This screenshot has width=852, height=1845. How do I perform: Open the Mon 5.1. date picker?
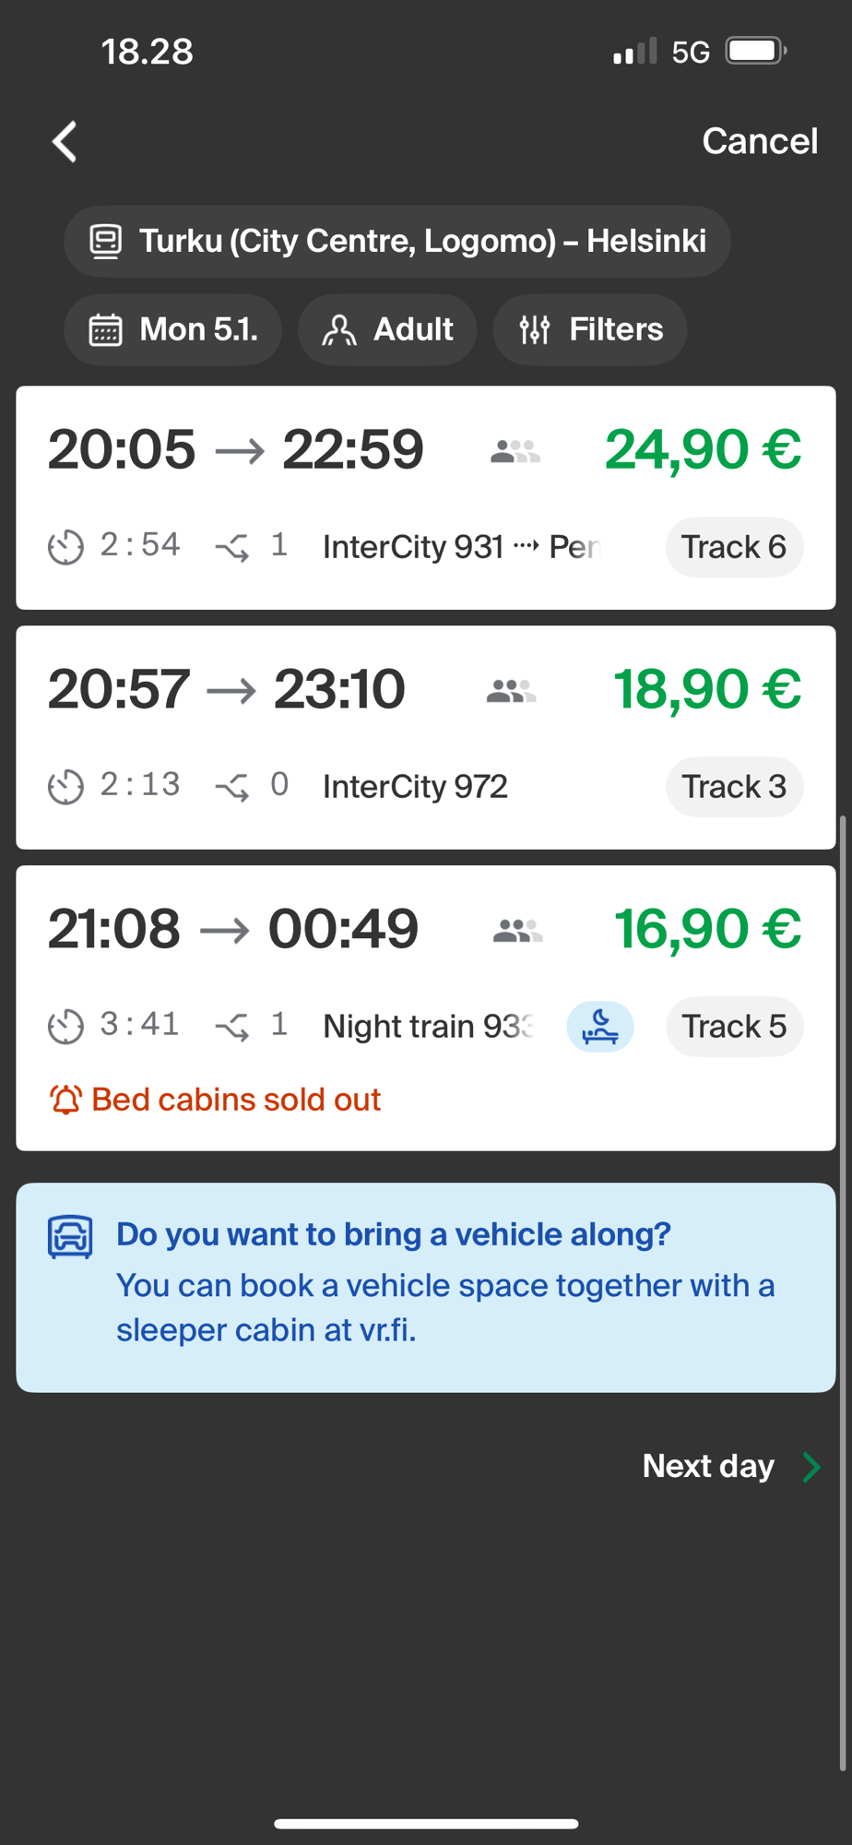(x=172, y=329)
